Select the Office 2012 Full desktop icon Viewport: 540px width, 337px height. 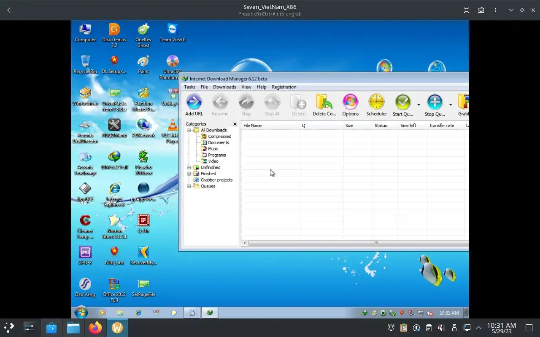point(114,290)
